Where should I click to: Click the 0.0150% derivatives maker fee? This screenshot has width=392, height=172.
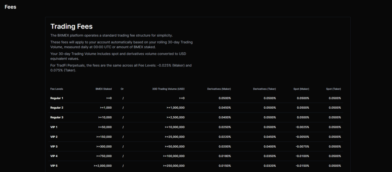pyautogui.click(x=225, y=166)
